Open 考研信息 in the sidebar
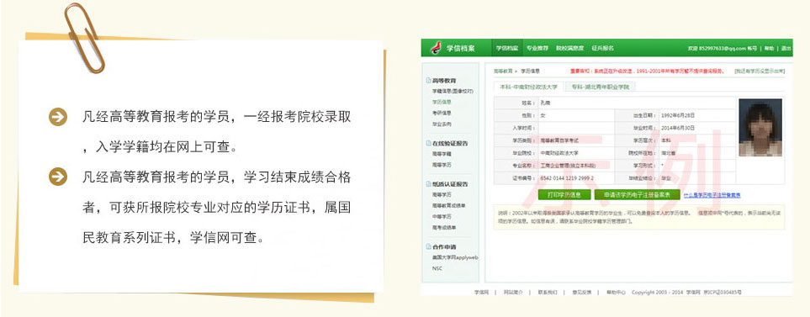This screenshot has width=810, height=317. tap(442, 113)
